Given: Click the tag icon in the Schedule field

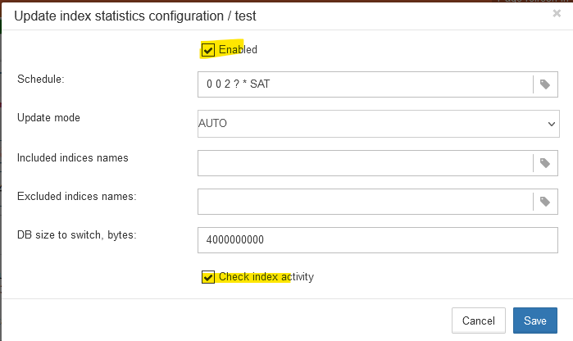Looking at the screenshot, I should [x=545, y=84].
